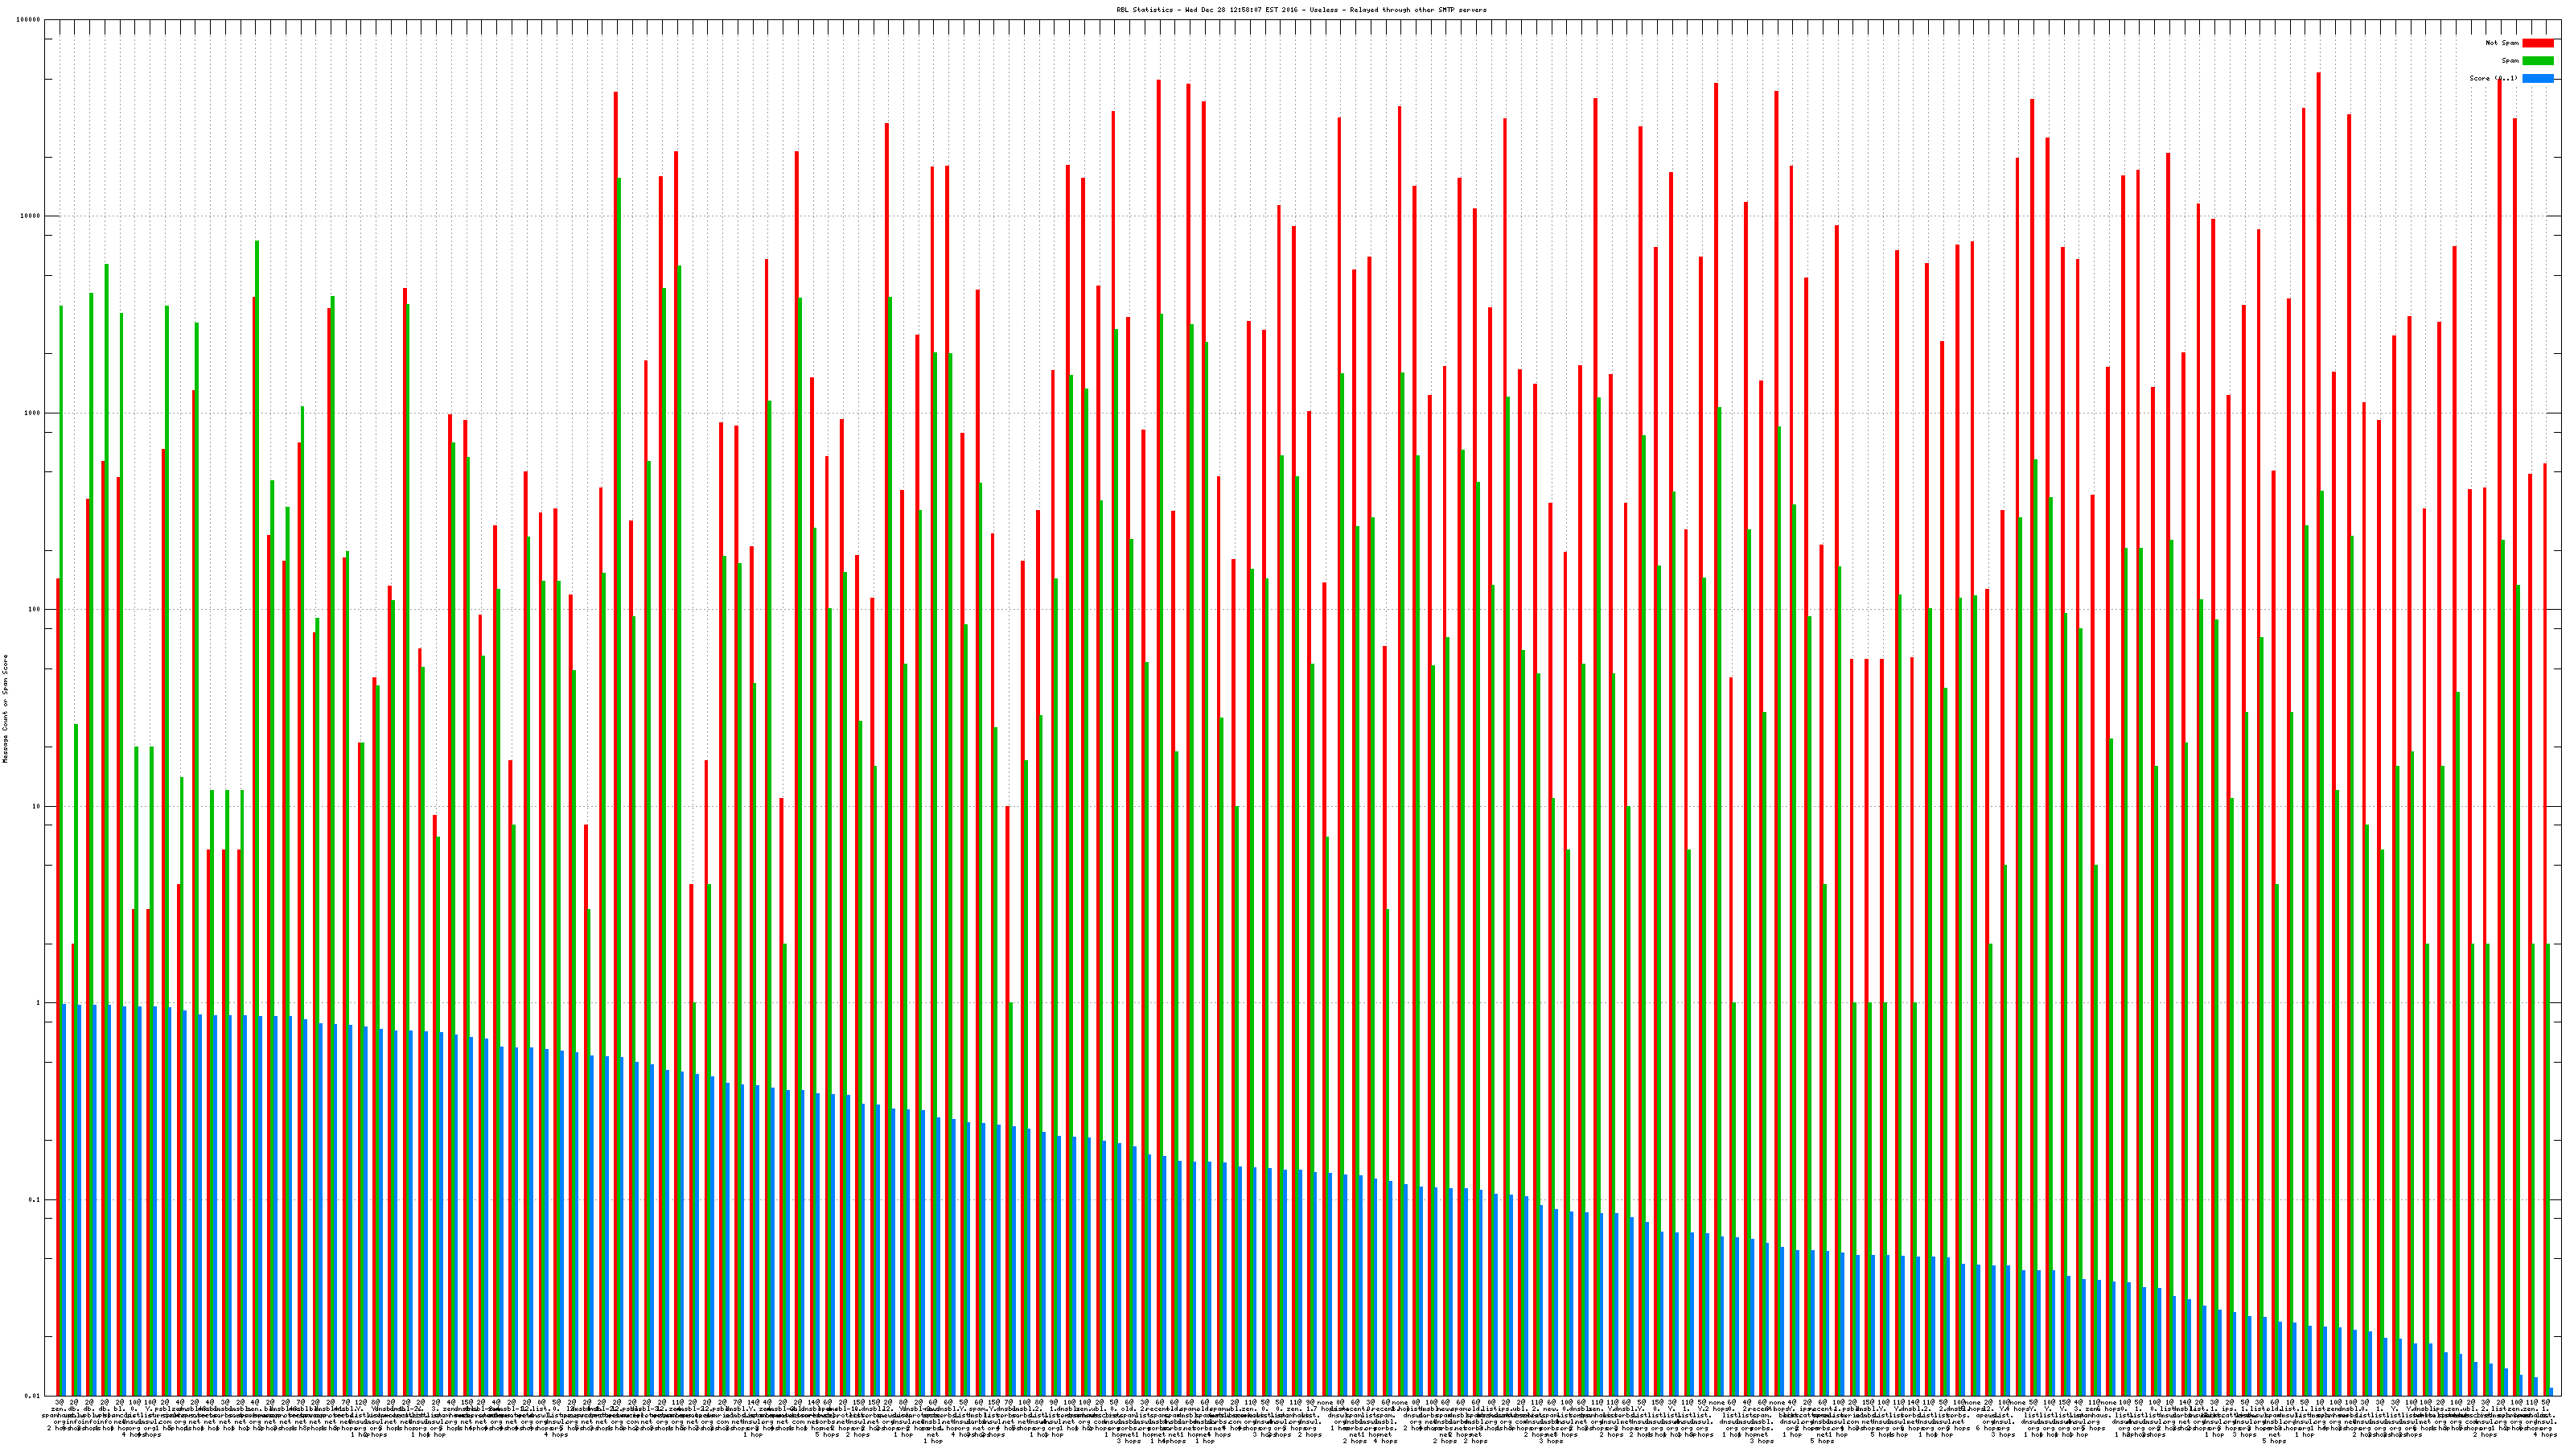The image size is (2574, 1448).
Task: Click the 10 y-axis tick label
Action: [37, 806]
